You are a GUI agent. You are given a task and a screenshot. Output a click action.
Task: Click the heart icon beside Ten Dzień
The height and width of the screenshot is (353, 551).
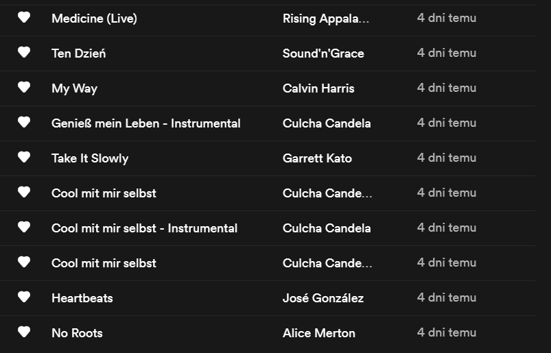point(24,53)
